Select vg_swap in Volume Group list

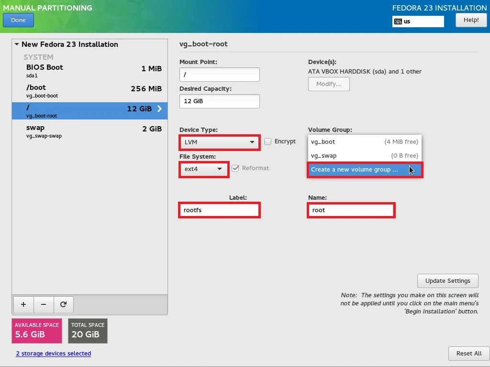(x=365, y=155)
